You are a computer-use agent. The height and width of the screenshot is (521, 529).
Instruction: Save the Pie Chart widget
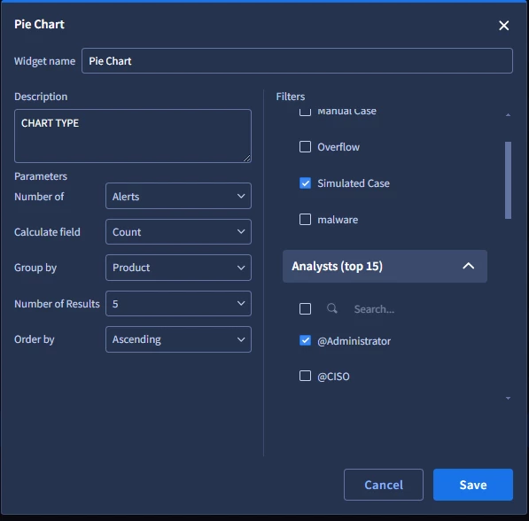473,485
